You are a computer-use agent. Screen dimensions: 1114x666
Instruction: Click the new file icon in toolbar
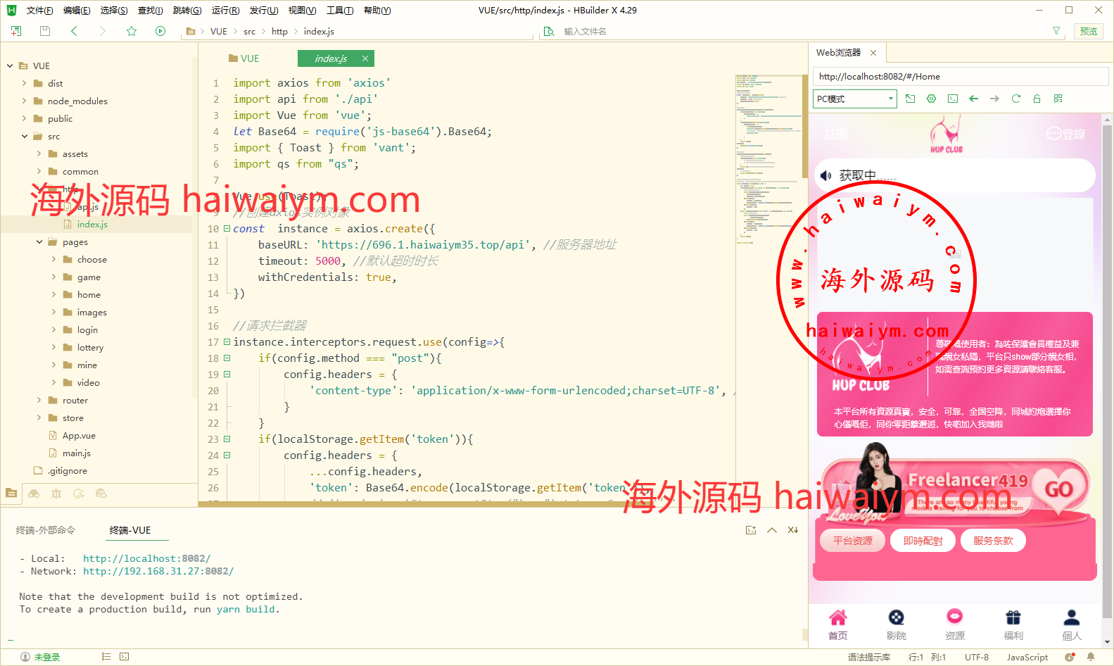point(16,31)
